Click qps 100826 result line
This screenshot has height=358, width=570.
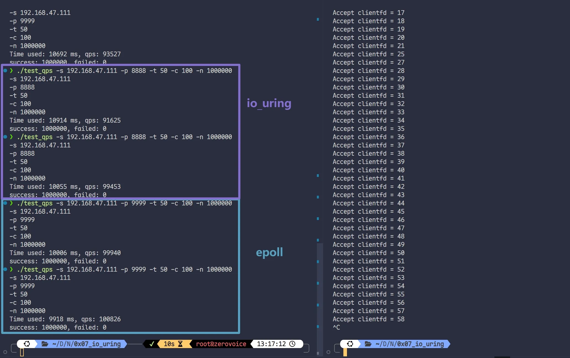tap(65, 319)
